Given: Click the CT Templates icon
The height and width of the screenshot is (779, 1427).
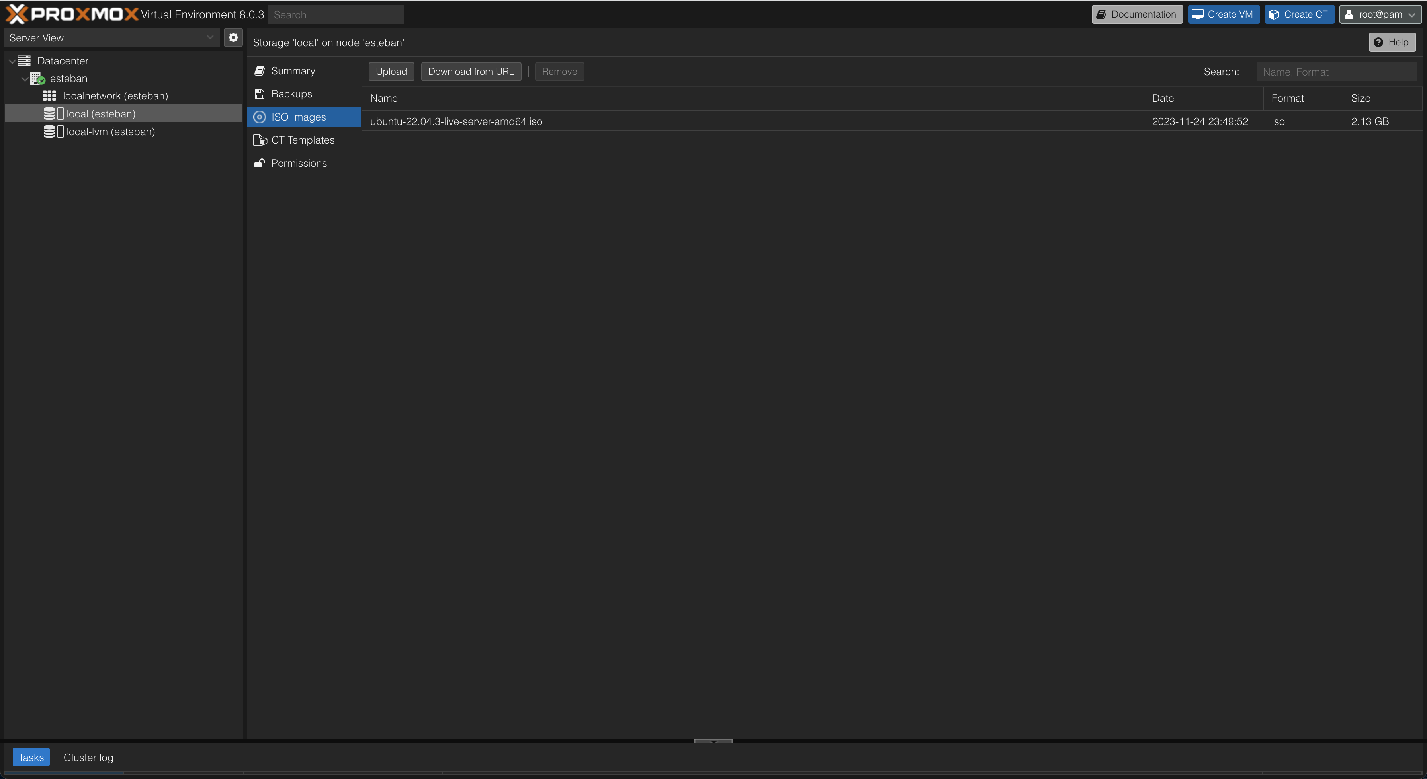Looking at the screenshot, I should point(260,140).
